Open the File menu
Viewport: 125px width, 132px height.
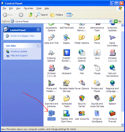point(4,8)
